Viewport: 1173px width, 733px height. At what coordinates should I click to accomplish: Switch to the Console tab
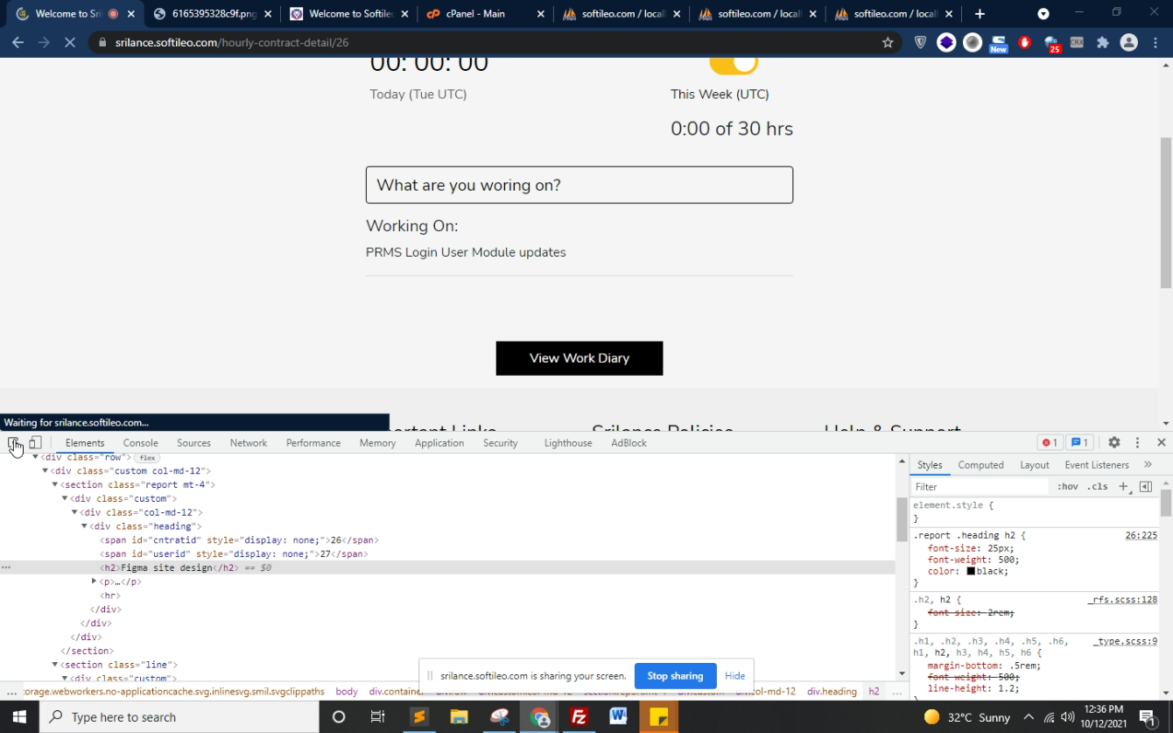[x=140, y=443]
